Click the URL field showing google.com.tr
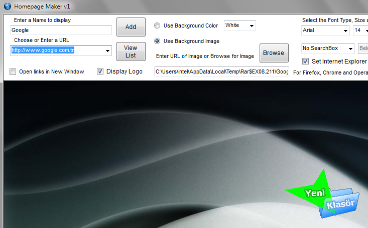This screenshot has height=228, width=368. point(55,50)
